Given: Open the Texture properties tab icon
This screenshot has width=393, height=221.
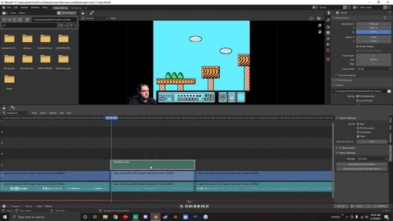Looking at the screenshot, I should point(328,59).
